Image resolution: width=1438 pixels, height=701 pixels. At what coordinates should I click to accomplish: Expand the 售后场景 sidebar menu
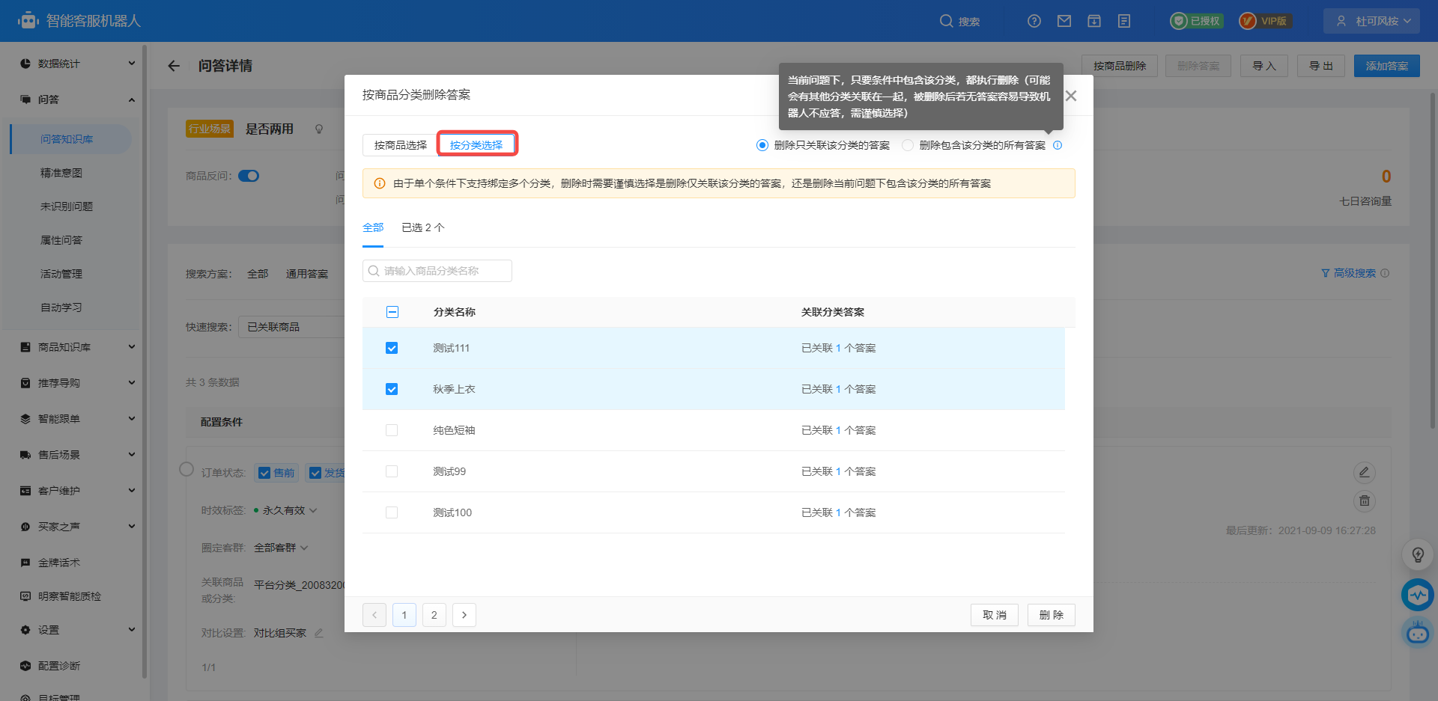tap(132, 455)
